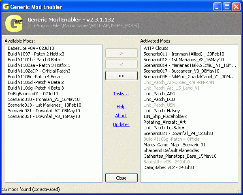Select 'Build V1102aa - Patch 3 Hotfix 1'
243x195 pixels.
(39, 65)
